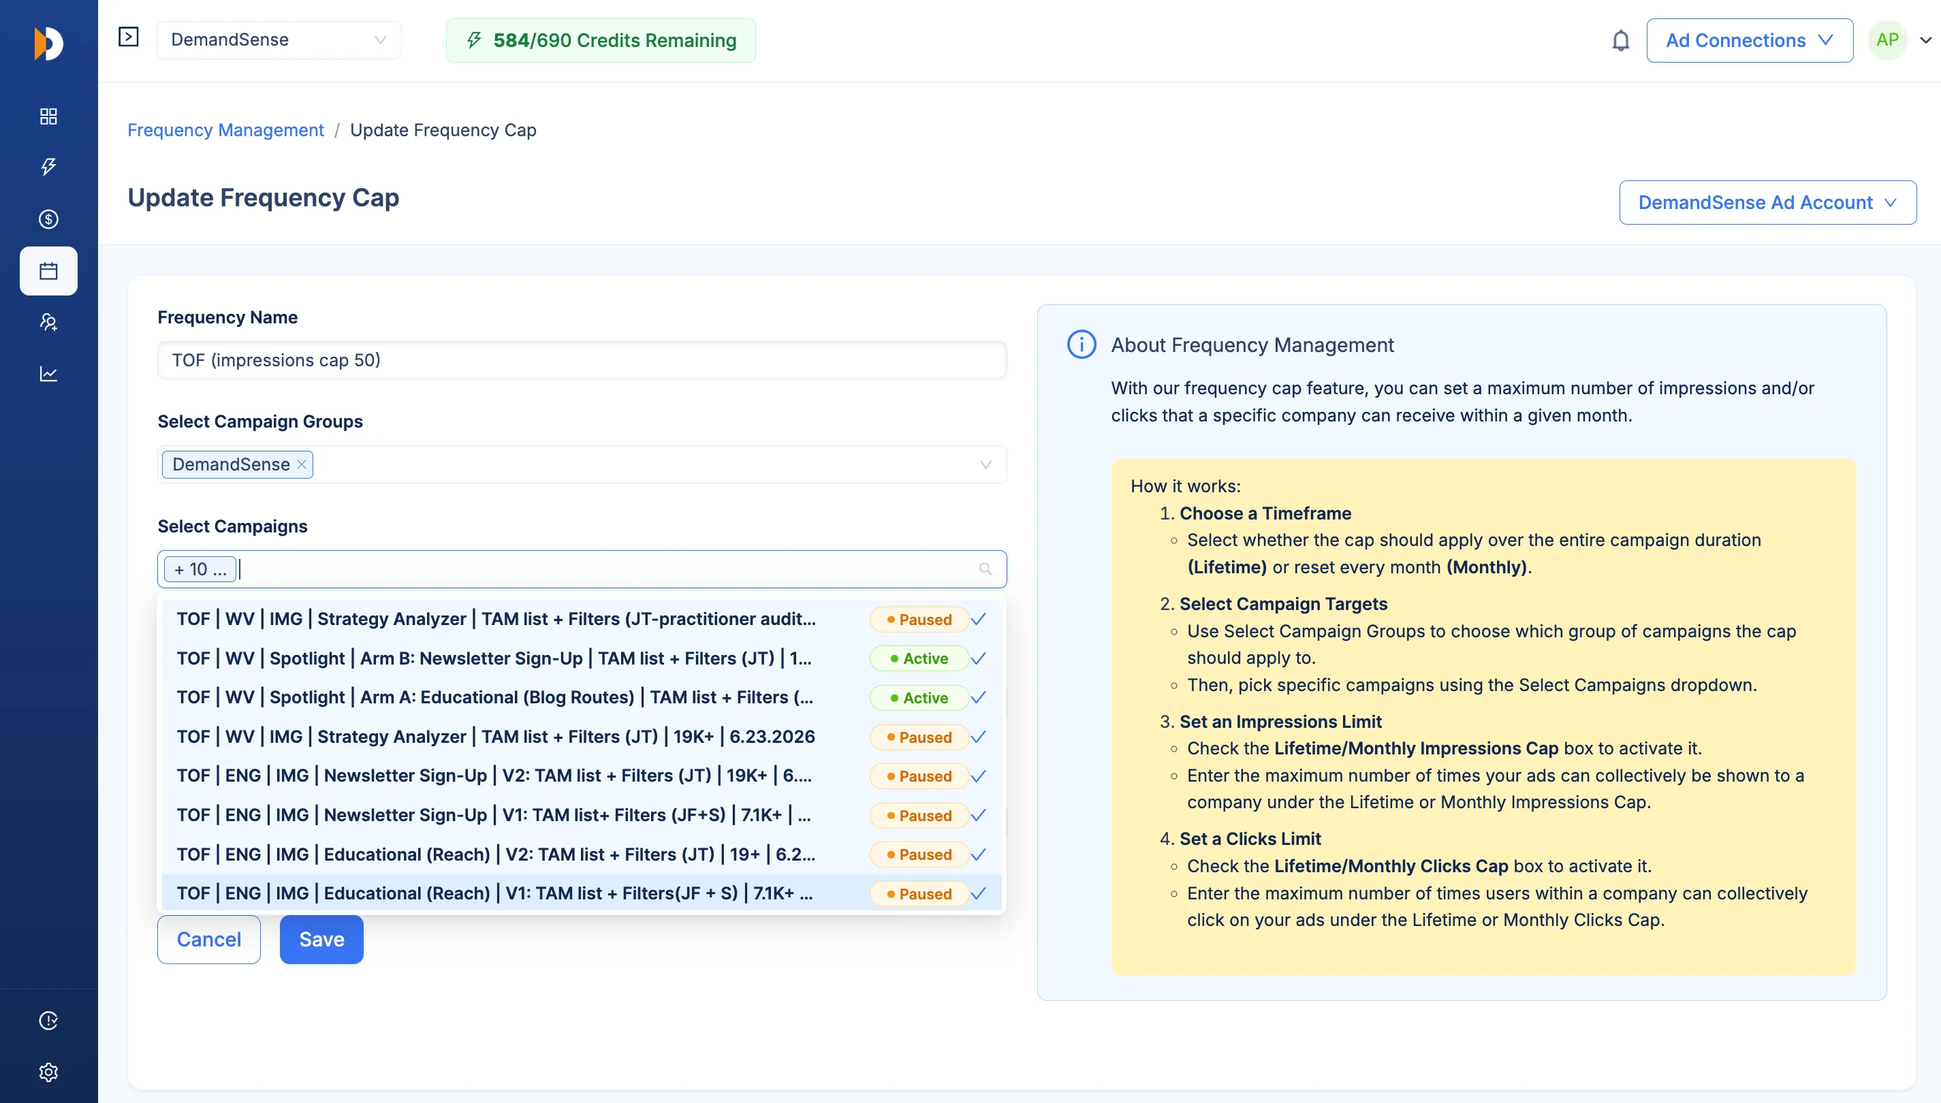1941x1103 pixels.
Task: Open the dollar coin sidebar icon
Action: [x=48, y=219]
